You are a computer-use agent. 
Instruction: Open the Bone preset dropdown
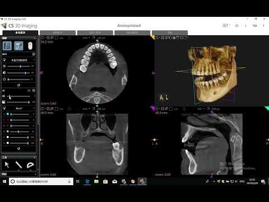click(x=19, y=108)
